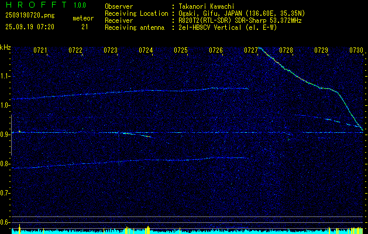Select the 0730 time marker
Image resolution: width=368 pixels, height=234 pixels.
coord(356,51)
